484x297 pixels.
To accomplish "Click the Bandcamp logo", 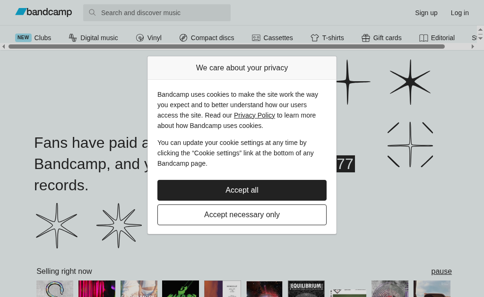I will tap(43, 12).
